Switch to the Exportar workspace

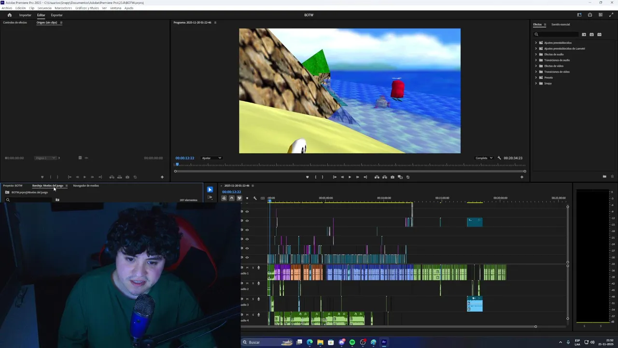pos(56,15)
